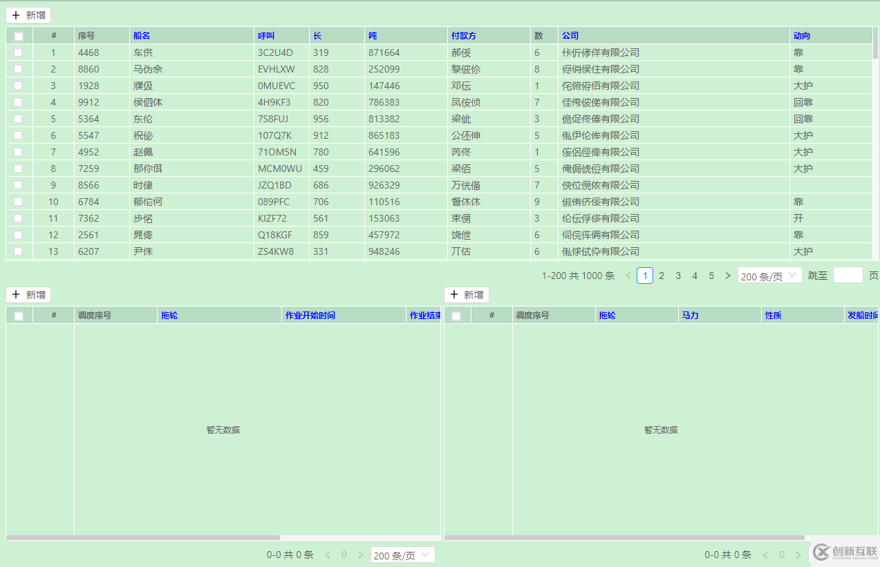The image size is (880, 567).
Task: Click the previous-page arrow in the top pagination
Action: coord(628,275)
